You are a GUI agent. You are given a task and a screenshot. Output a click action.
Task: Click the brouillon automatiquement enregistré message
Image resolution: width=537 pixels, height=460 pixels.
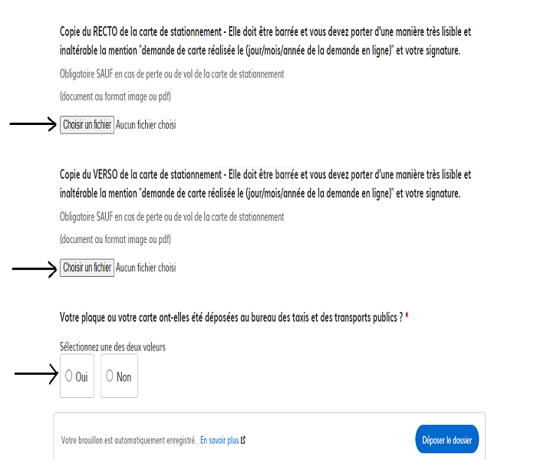click(128, 440)
